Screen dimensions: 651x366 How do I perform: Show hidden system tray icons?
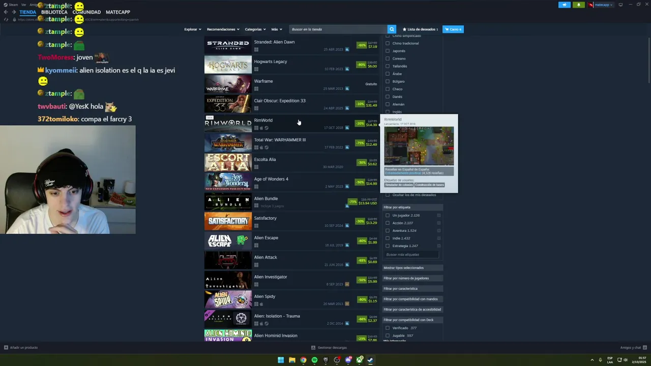(x=592, y=360)
